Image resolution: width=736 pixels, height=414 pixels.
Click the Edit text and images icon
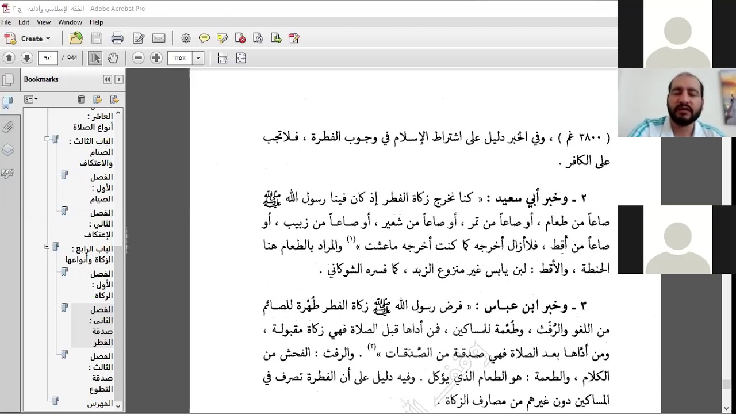(x=139, y=39)
